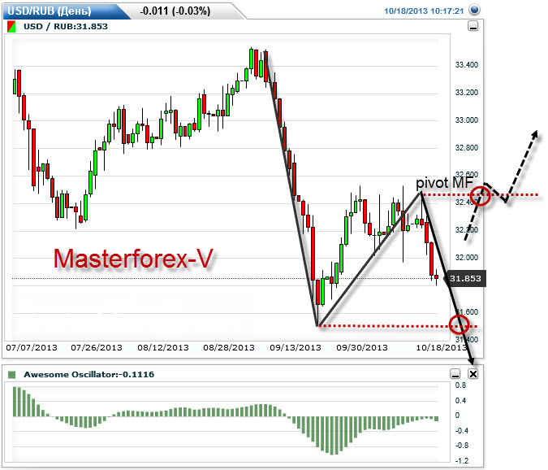Click the 09/13/2013 date axis label
This screenshot has width=548, height=470.
coord(296,347)
